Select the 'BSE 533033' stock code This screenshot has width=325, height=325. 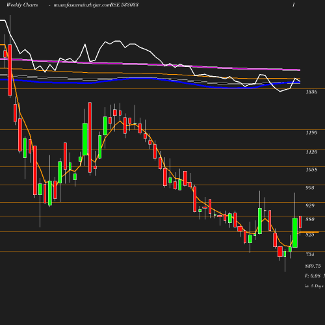pos(124,5)
